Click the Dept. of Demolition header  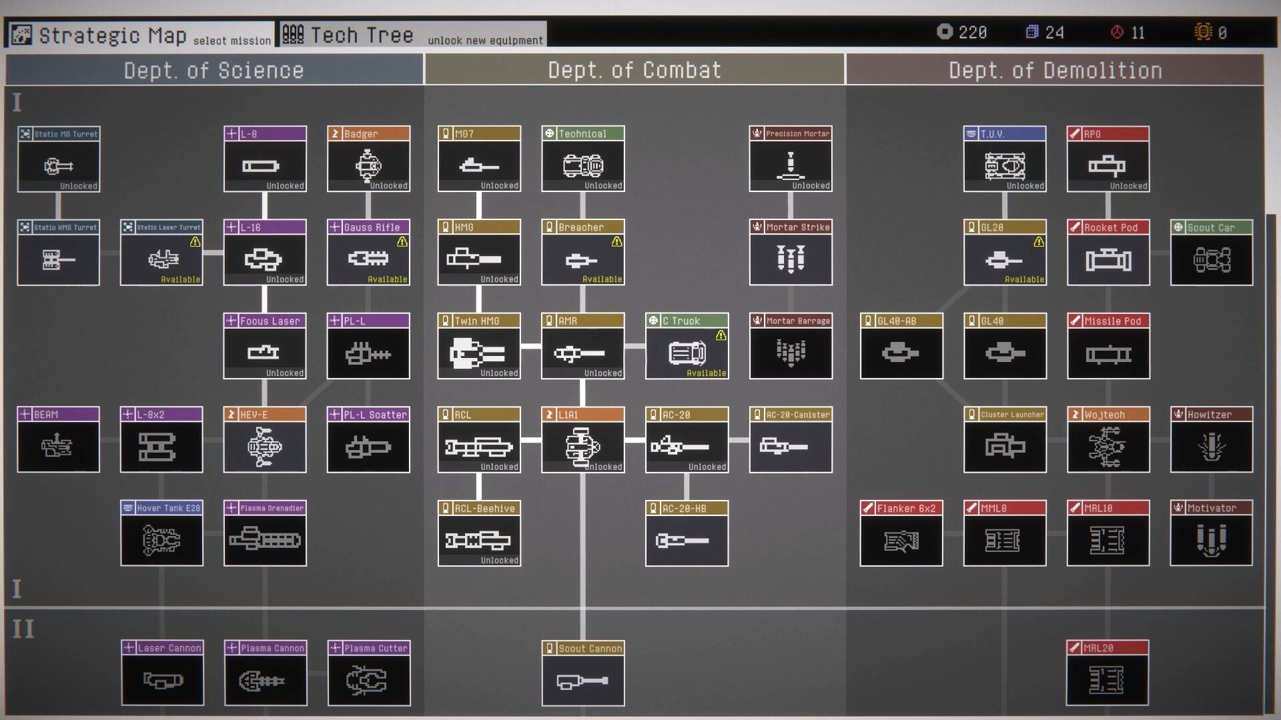(x=1055, y=70)
